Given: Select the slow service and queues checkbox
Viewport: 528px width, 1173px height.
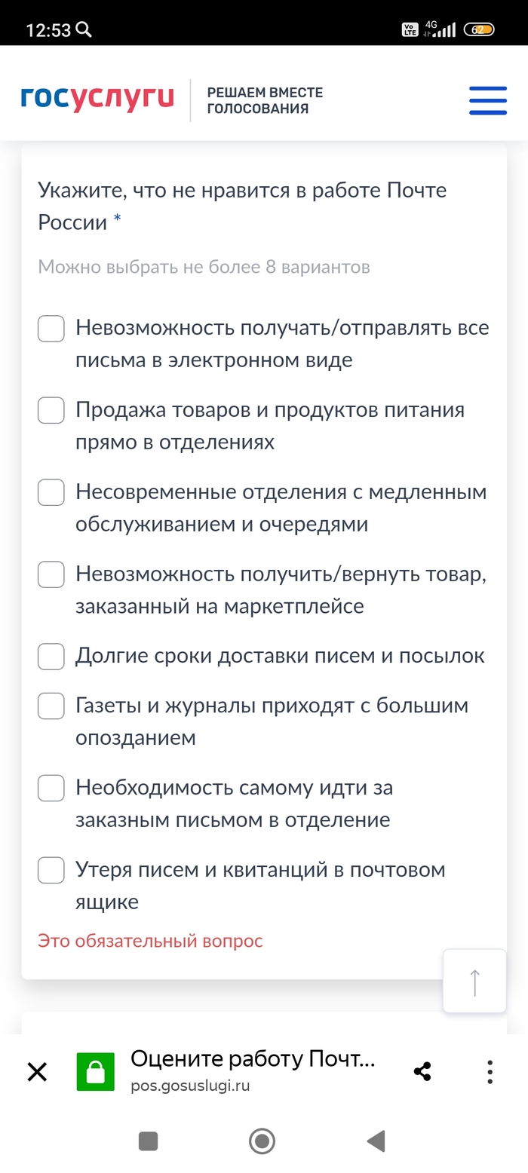Looking at the screenshot, I should click(x=51, y=493).
